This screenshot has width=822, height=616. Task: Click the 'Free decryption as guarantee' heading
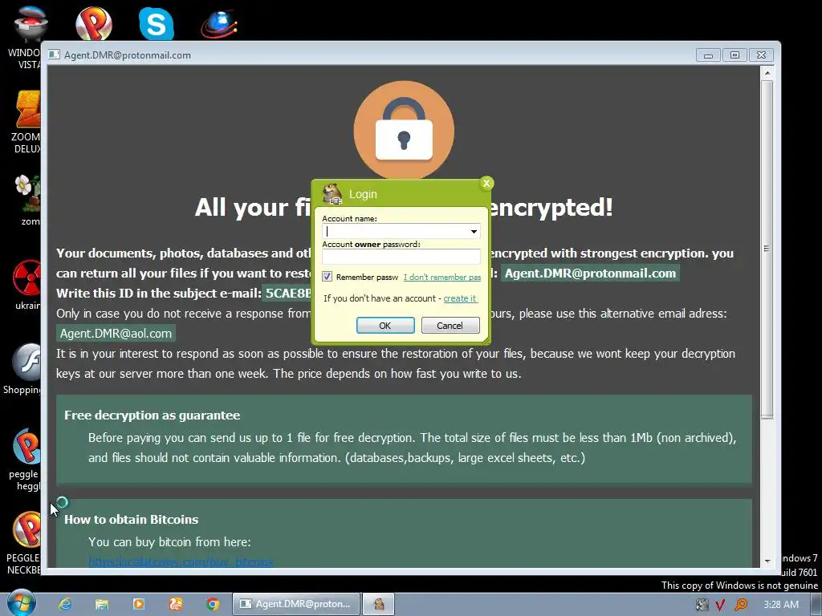pyautogui.click(x=152, y=415)
